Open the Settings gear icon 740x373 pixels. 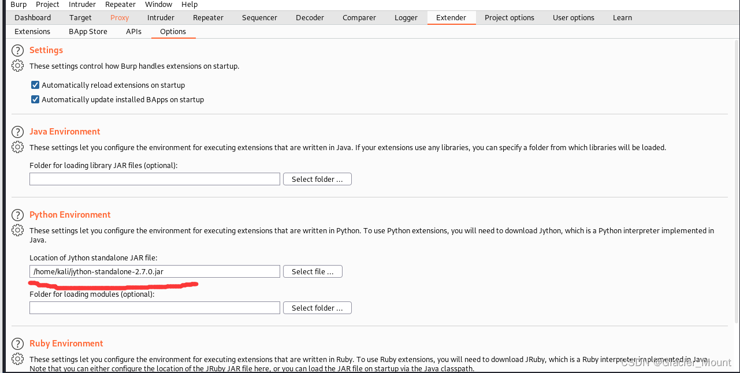(x=17, y=65)
